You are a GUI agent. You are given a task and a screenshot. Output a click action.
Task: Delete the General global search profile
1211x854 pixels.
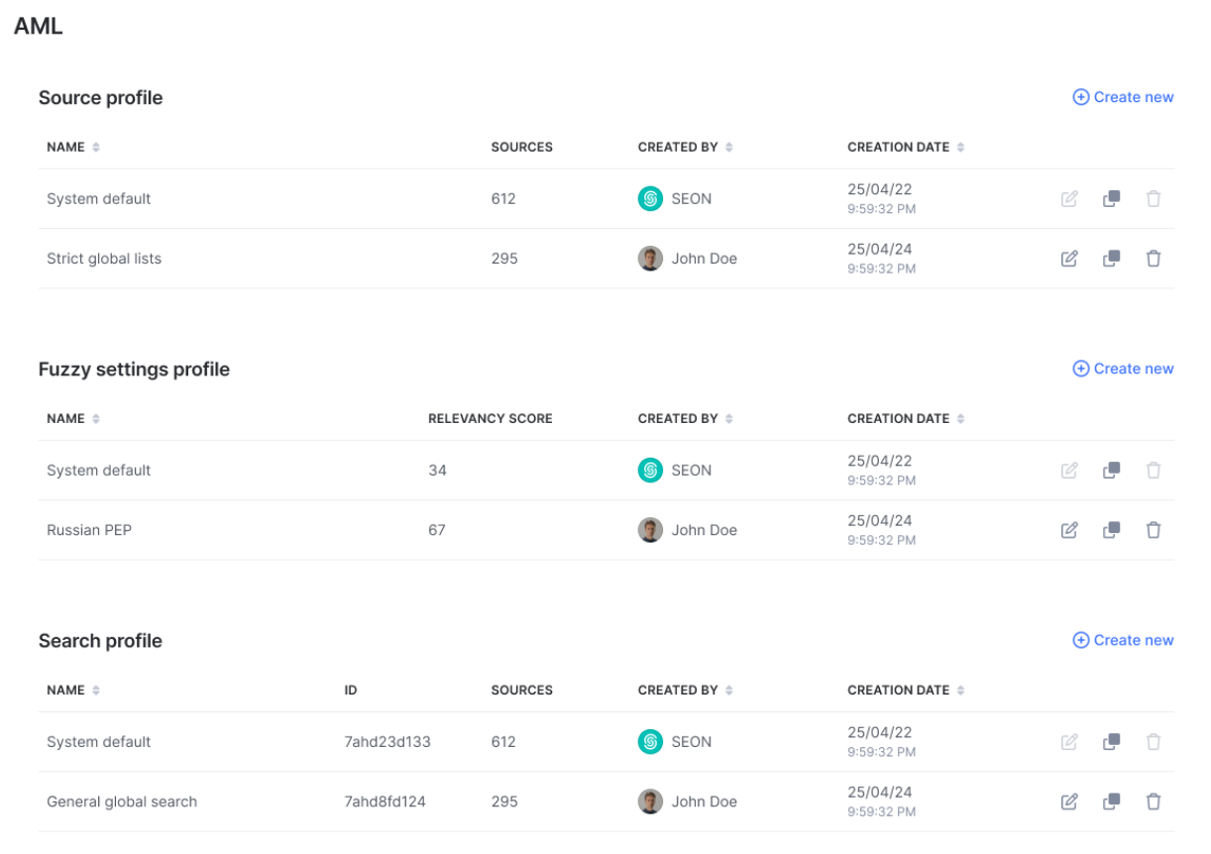pyautogui.click(x=1154, y=801)
